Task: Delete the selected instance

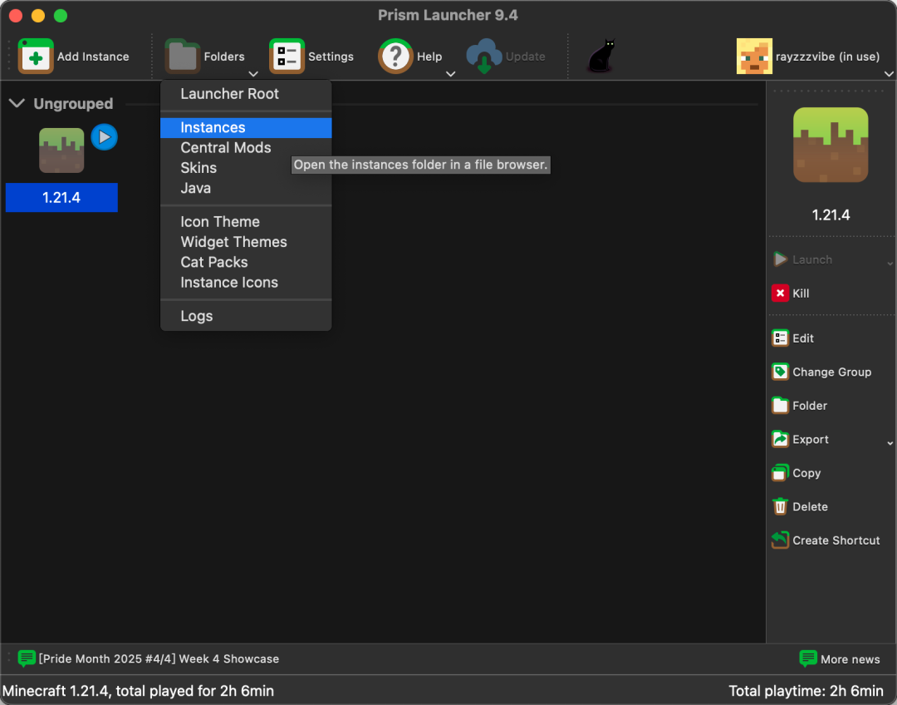Action: pos(800,507)
